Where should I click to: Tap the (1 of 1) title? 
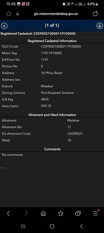(x=52, y=26)
